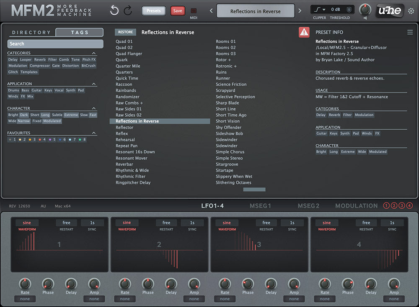
Task: Click the red warning triangle icon
Action: click(x=304, y=32)
